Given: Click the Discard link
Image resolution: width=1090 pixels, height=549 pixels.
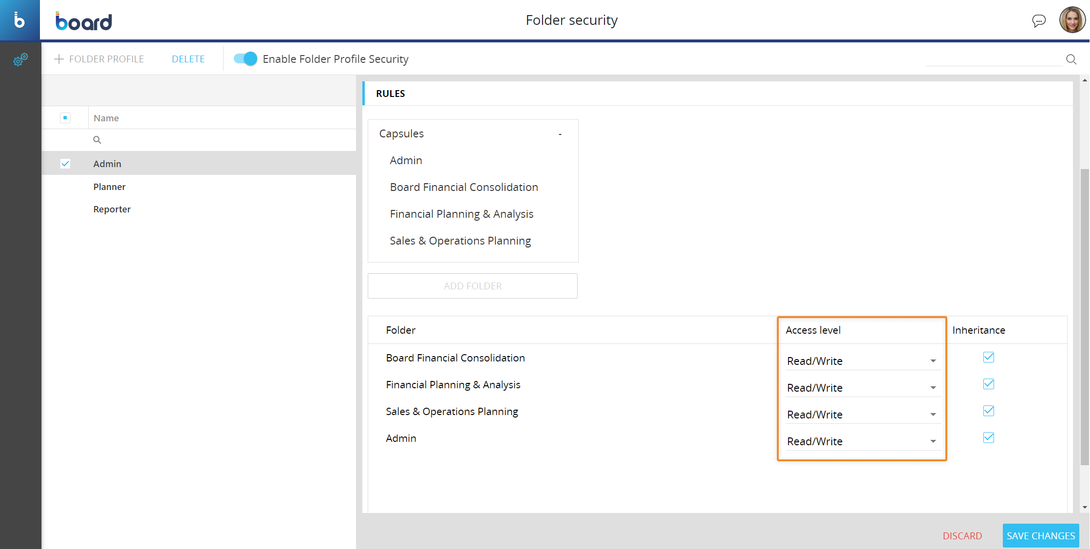Looking at the screenshot, I should 962,536.
